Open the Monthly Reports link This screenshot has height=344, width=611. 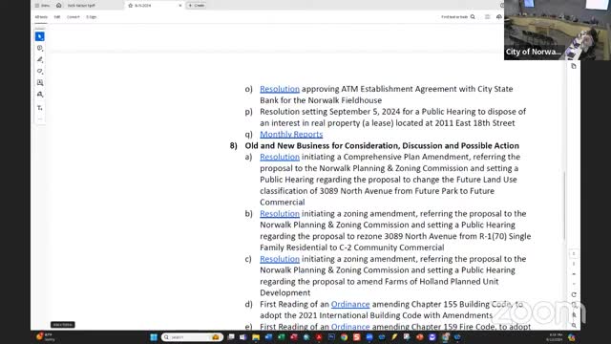coord(291,134)
